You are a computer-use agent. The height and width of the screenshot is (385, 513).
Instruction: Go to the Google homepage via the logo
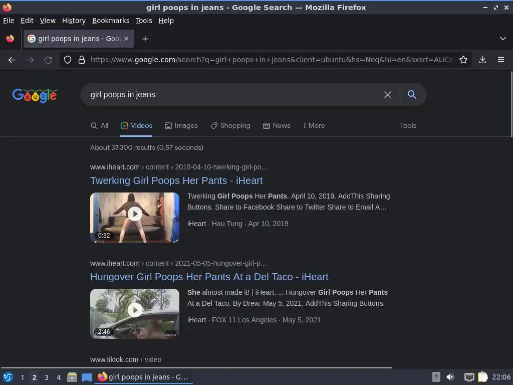click(x=35, y=95)
